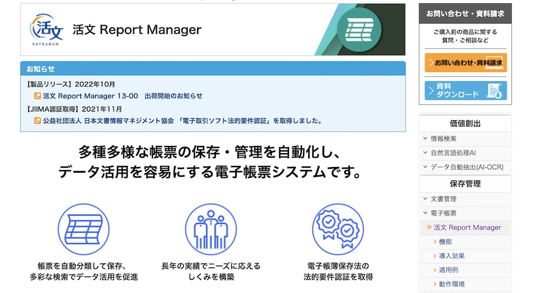Click the ご購入前の商品に関する質問 text

pyautogui.click(x=465, y=36)
